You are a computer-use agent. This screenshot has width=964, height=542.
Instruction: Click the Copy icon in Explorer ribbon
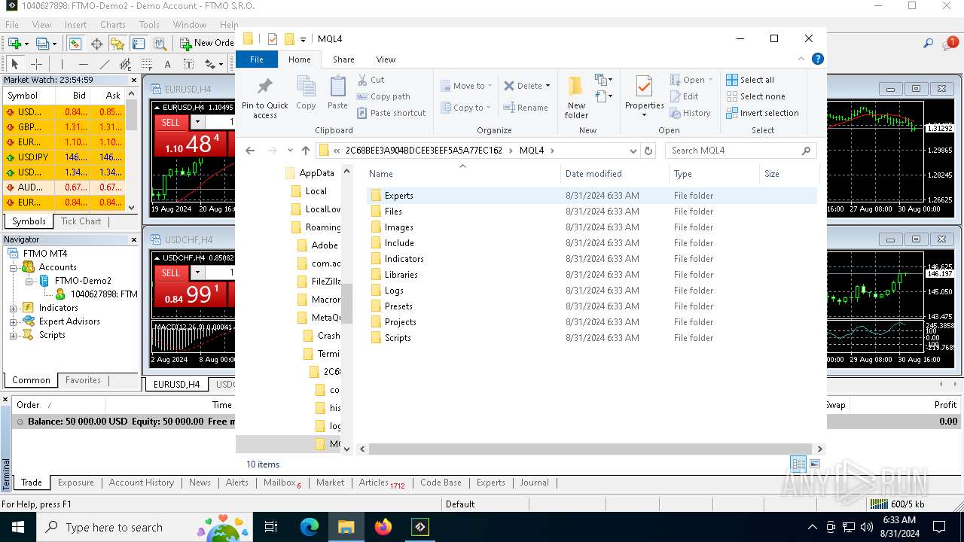[306, 87]
